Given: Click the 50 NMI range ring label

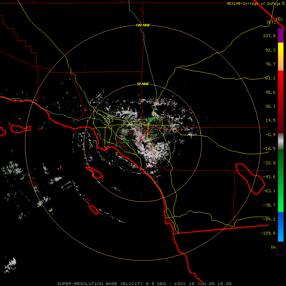Looking at the screenshot, I should (x=143, y=84).
